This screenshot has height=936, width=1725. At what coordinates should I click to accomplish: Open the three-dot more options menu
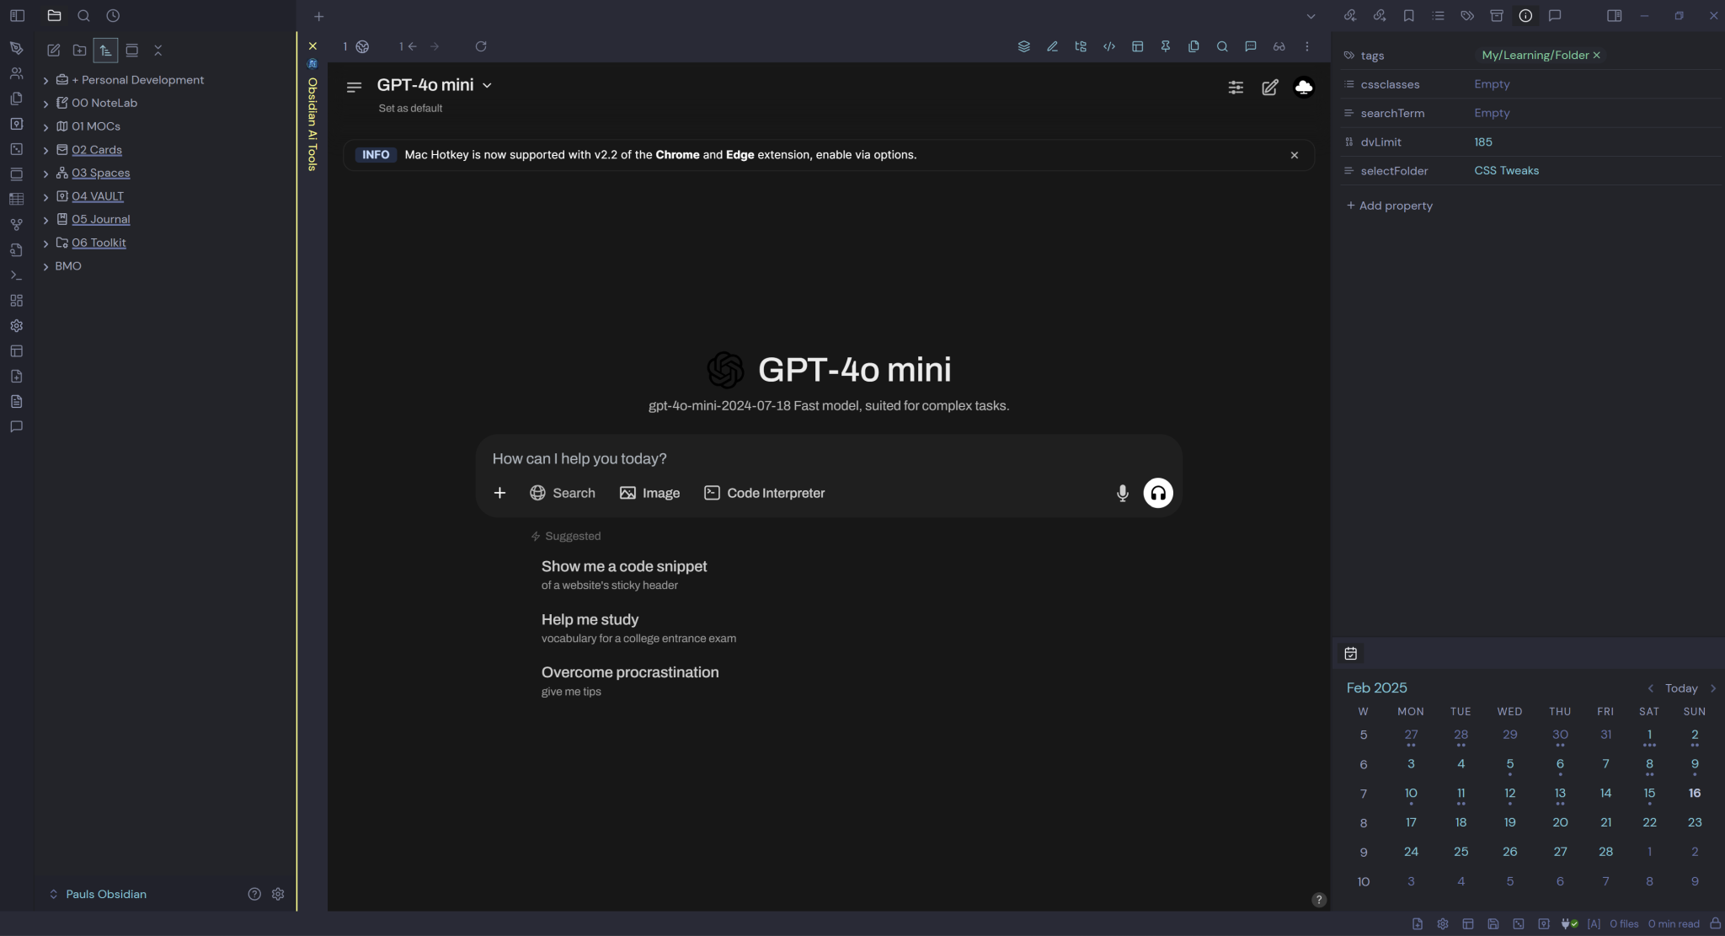pos(1308,46)
